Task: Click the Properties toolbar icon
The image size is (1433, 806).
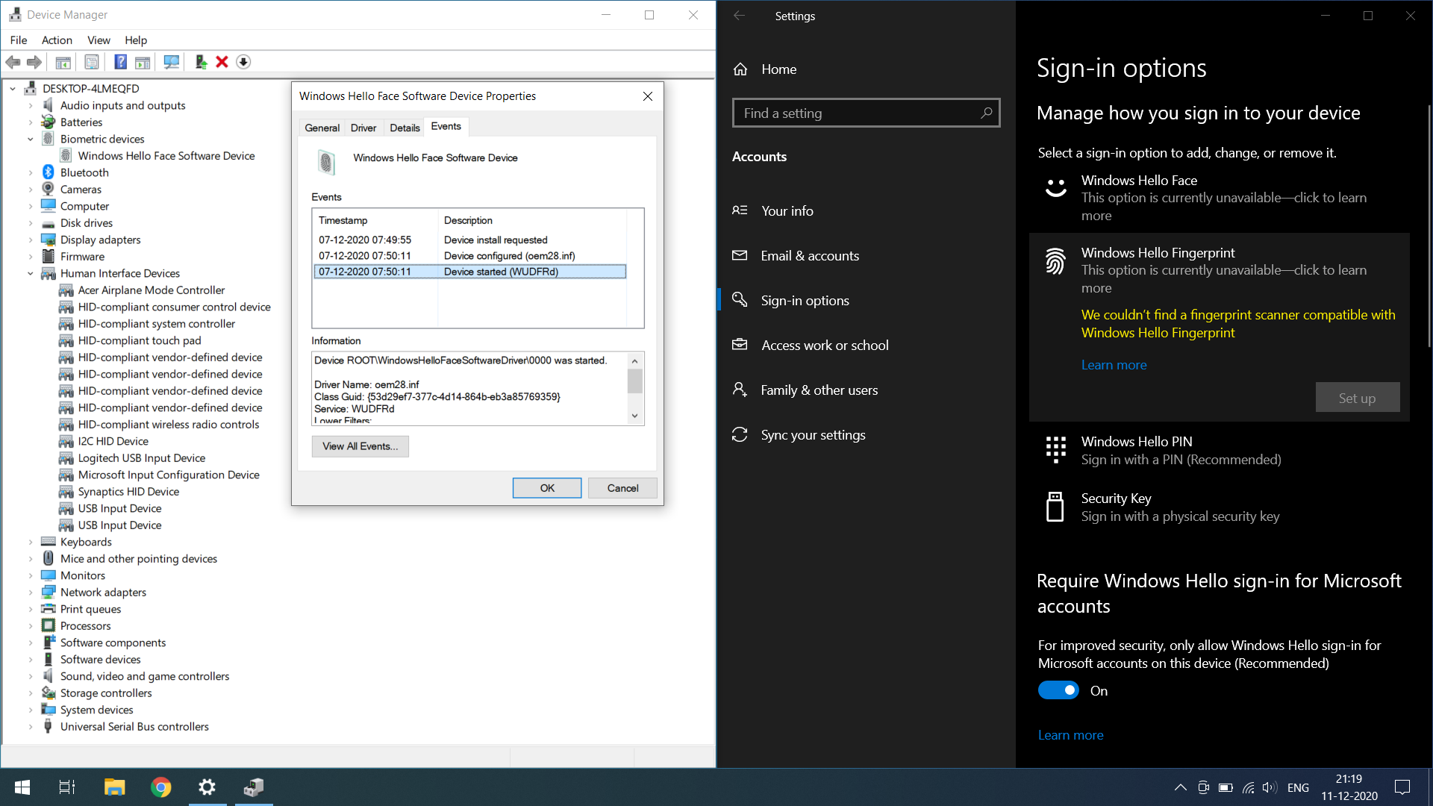Action: (x=91, y=62)
